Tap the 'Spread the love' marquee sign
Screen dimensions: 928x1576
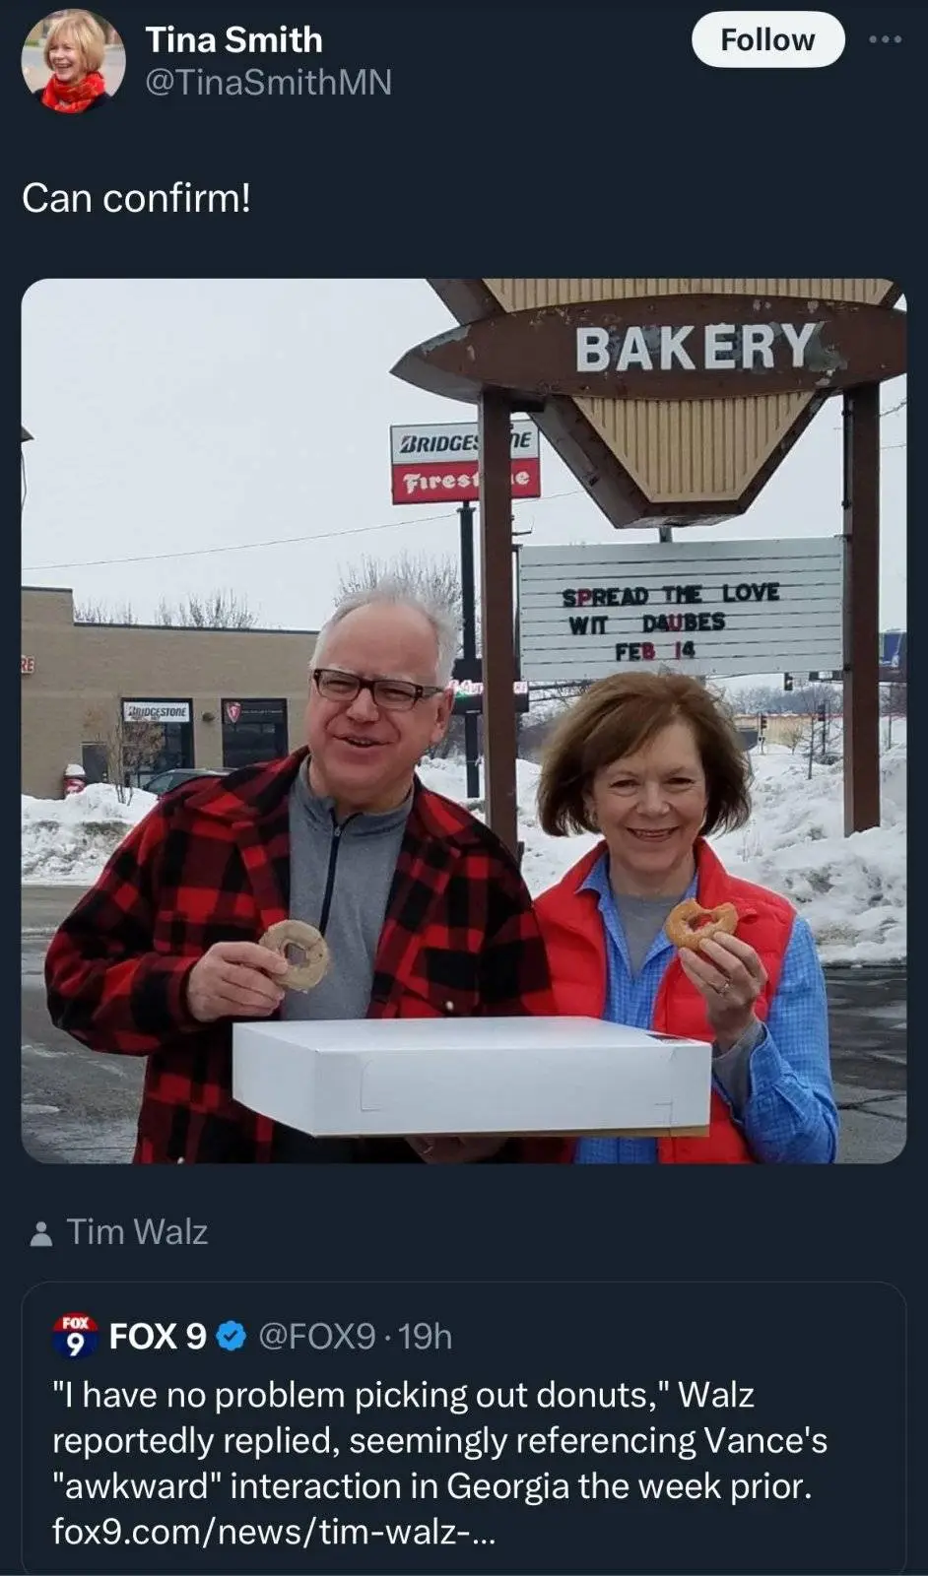tap(680, 609)
